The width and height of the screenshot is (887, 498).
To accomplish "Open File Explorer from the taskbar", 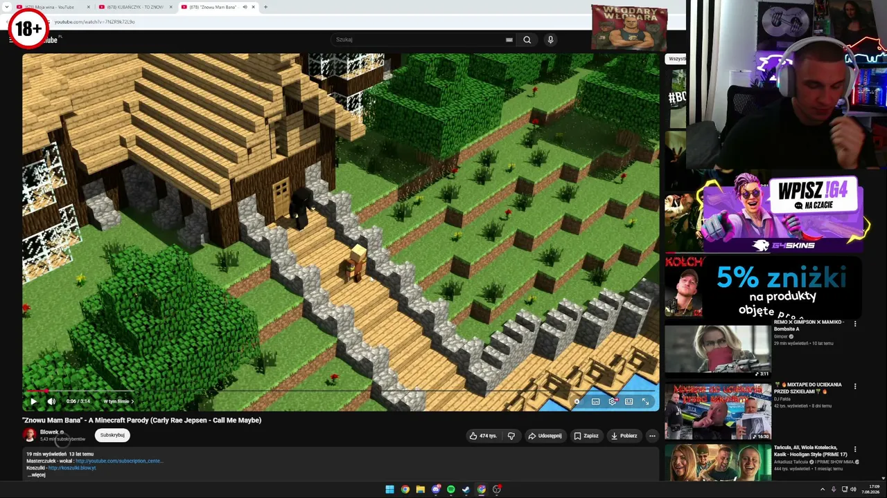I will [x=421, y=490].
